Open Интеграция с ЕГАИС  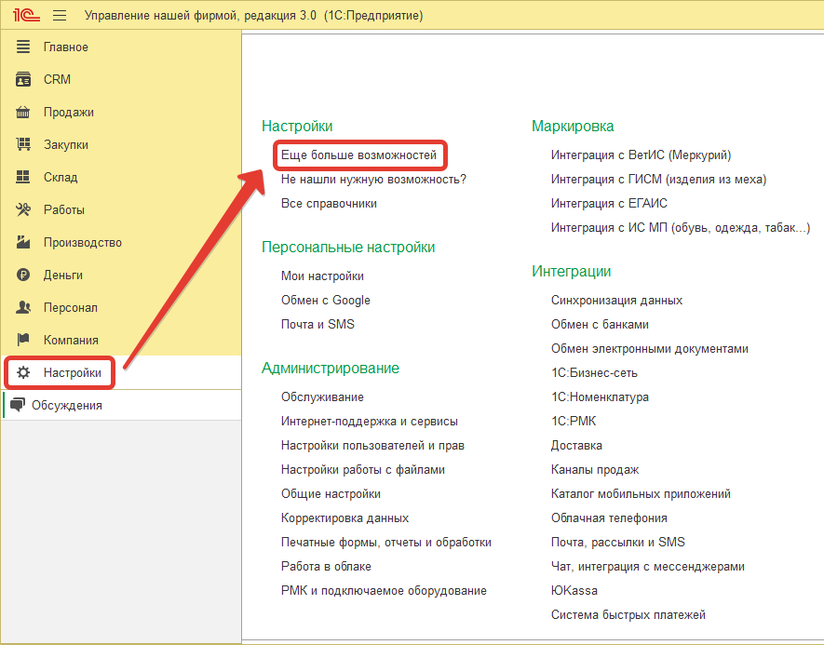click(x=609, y=203)
